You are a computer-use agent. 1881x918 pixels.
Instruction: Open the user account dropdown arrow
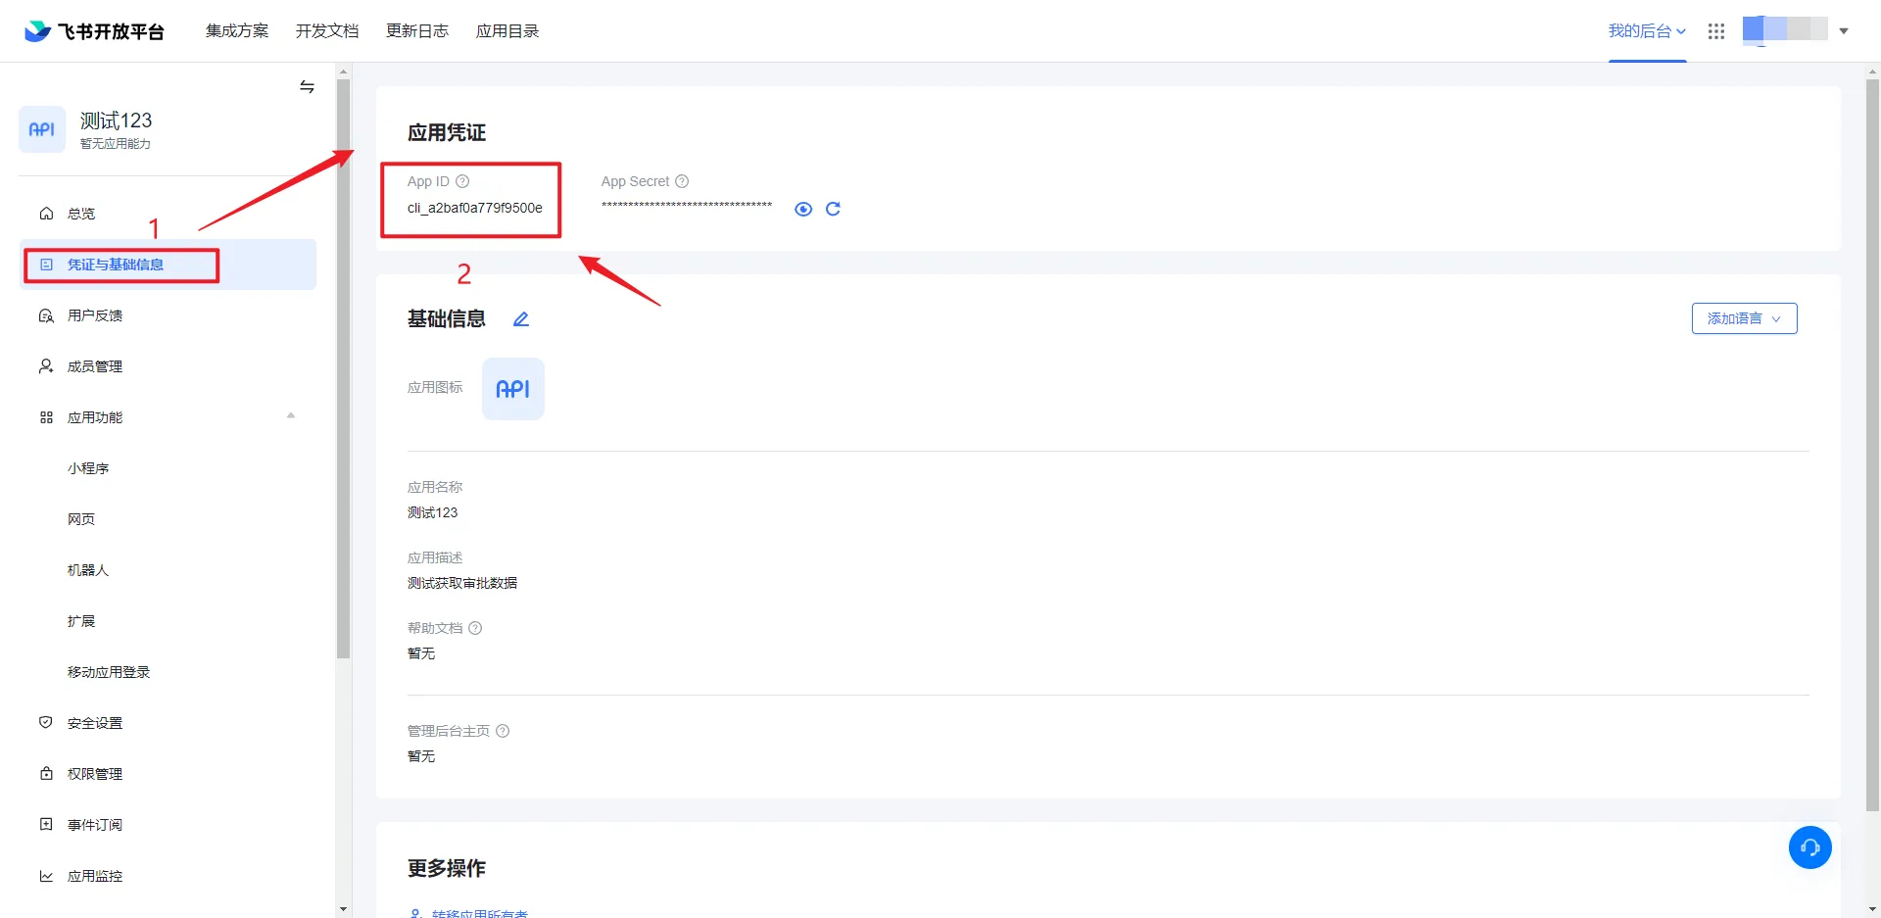click(1844, 31)
